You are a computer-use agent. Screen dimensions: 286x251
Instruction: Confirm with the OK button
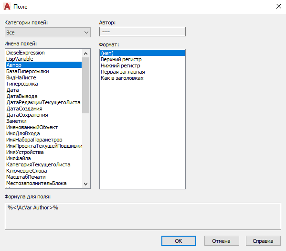[179, 241]
